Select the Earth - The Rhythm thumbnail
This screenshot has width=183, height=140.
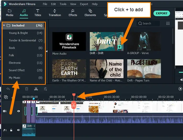click(x=69, y=69)
